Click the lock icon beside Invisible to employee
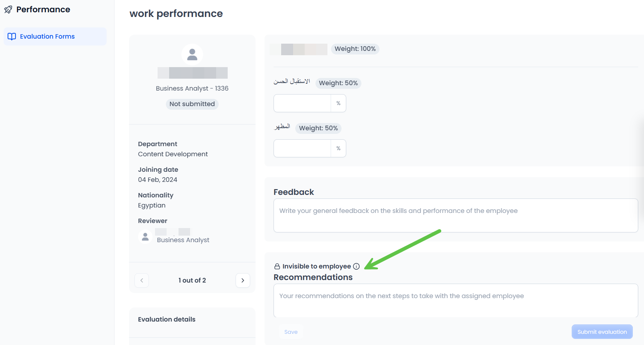This screenshot has height=345, width=644. click(276, 266)
